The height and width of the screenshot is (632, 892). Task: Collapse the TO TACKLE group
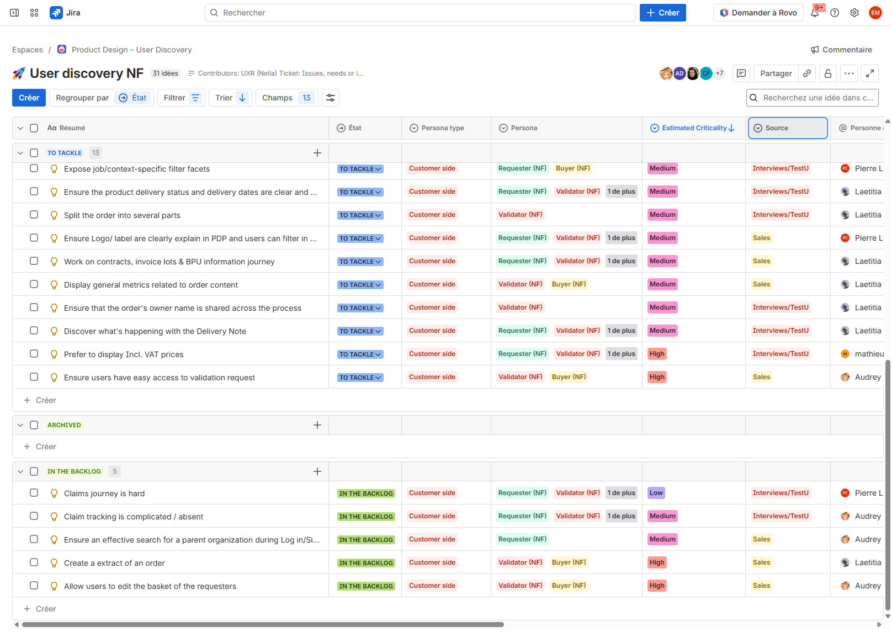pos(20,153)
